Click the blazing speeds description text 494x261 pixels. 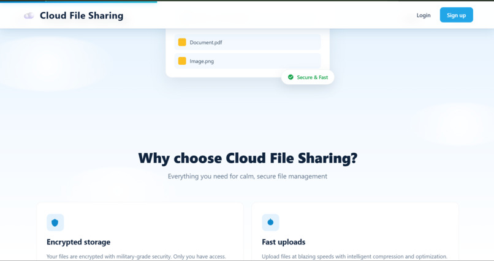(x=354, y=257)
